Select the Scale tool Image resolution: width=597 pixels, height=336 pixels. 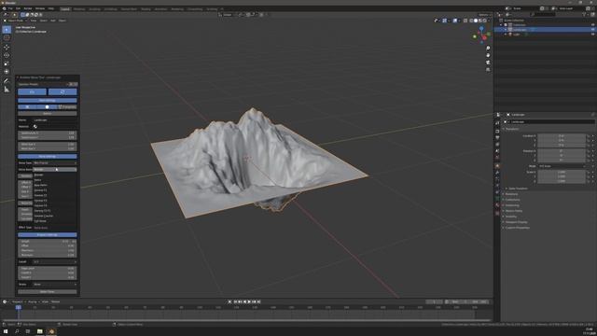pyautogui.click(x=7, y=63)
